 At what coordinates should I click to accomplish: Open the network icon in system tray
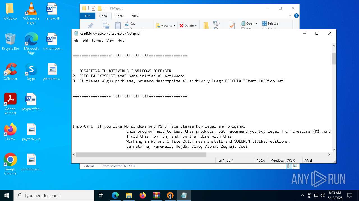(x=316, y=195)
